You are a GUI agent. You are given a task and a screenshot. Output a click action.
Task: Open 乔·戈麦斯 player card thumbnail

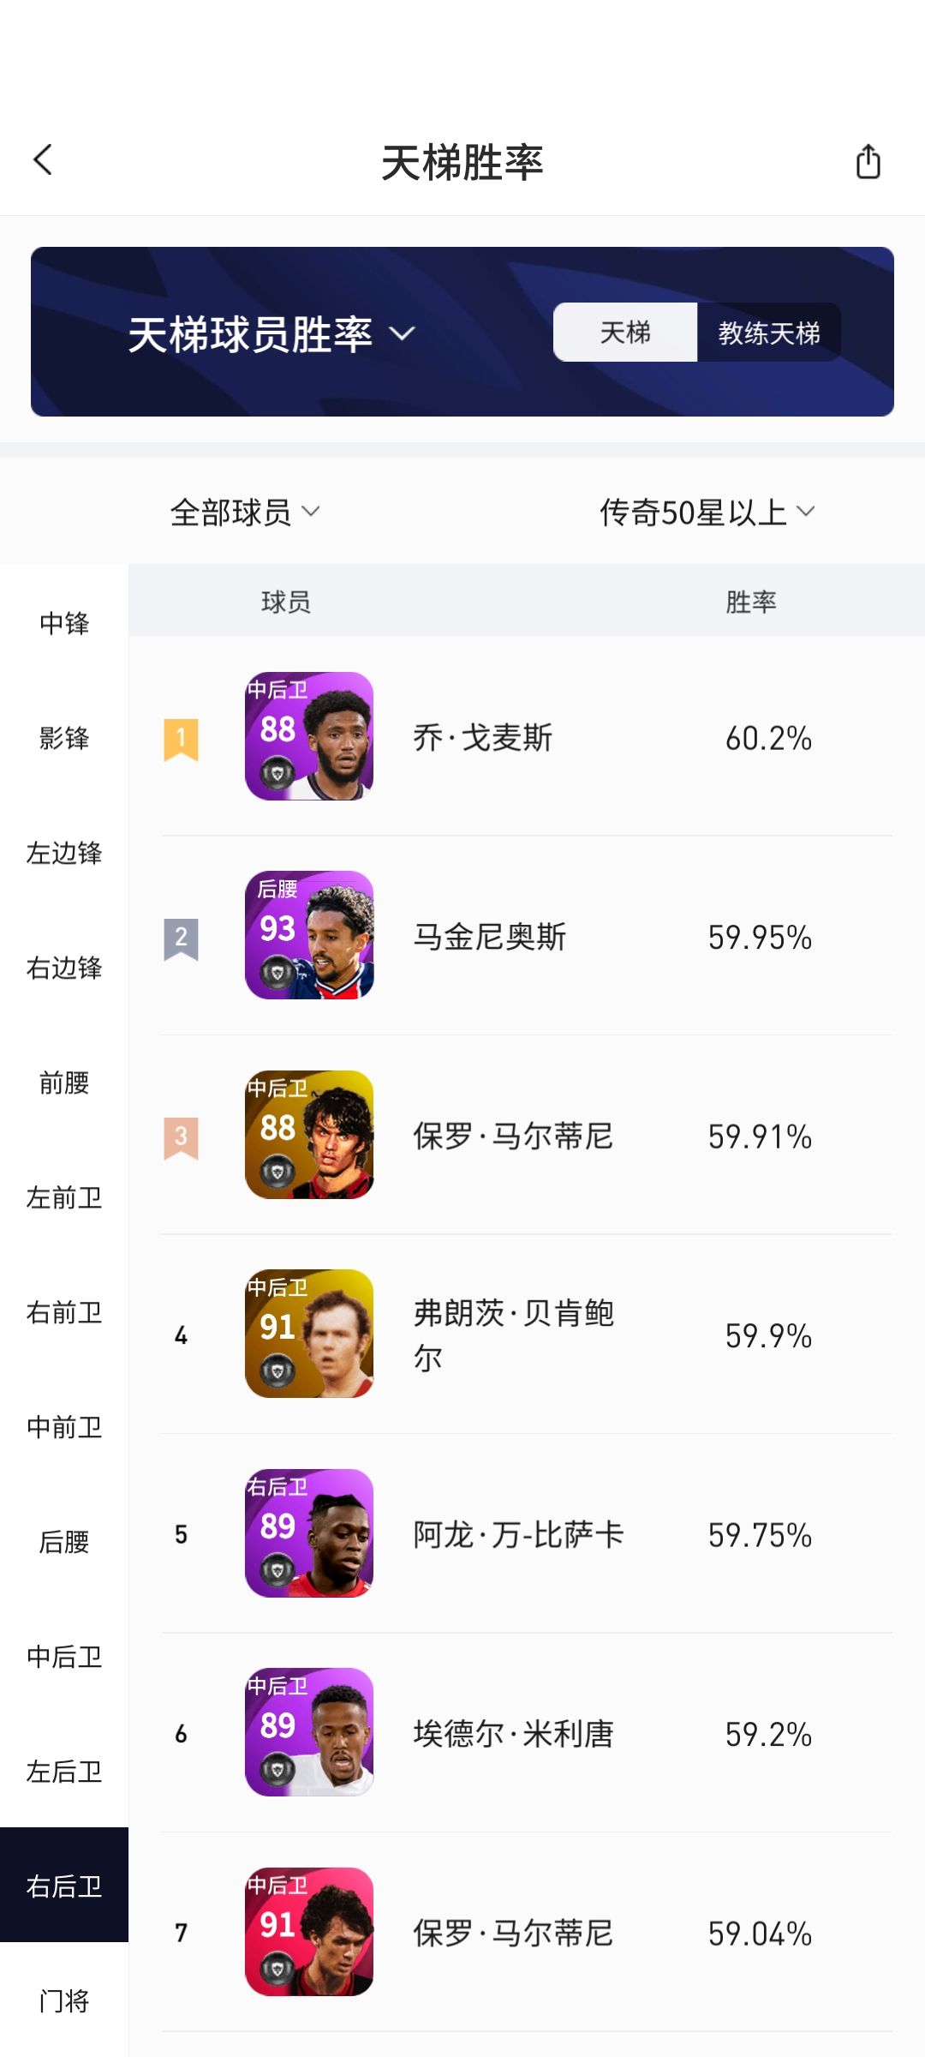pos(309,736)
